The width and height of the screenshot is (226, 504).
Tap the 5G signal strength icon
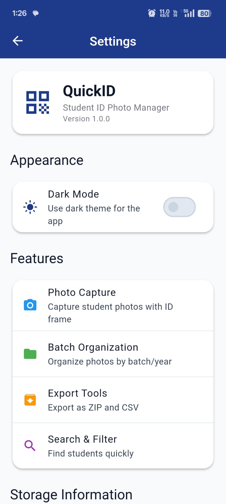(x=189, y=13)
